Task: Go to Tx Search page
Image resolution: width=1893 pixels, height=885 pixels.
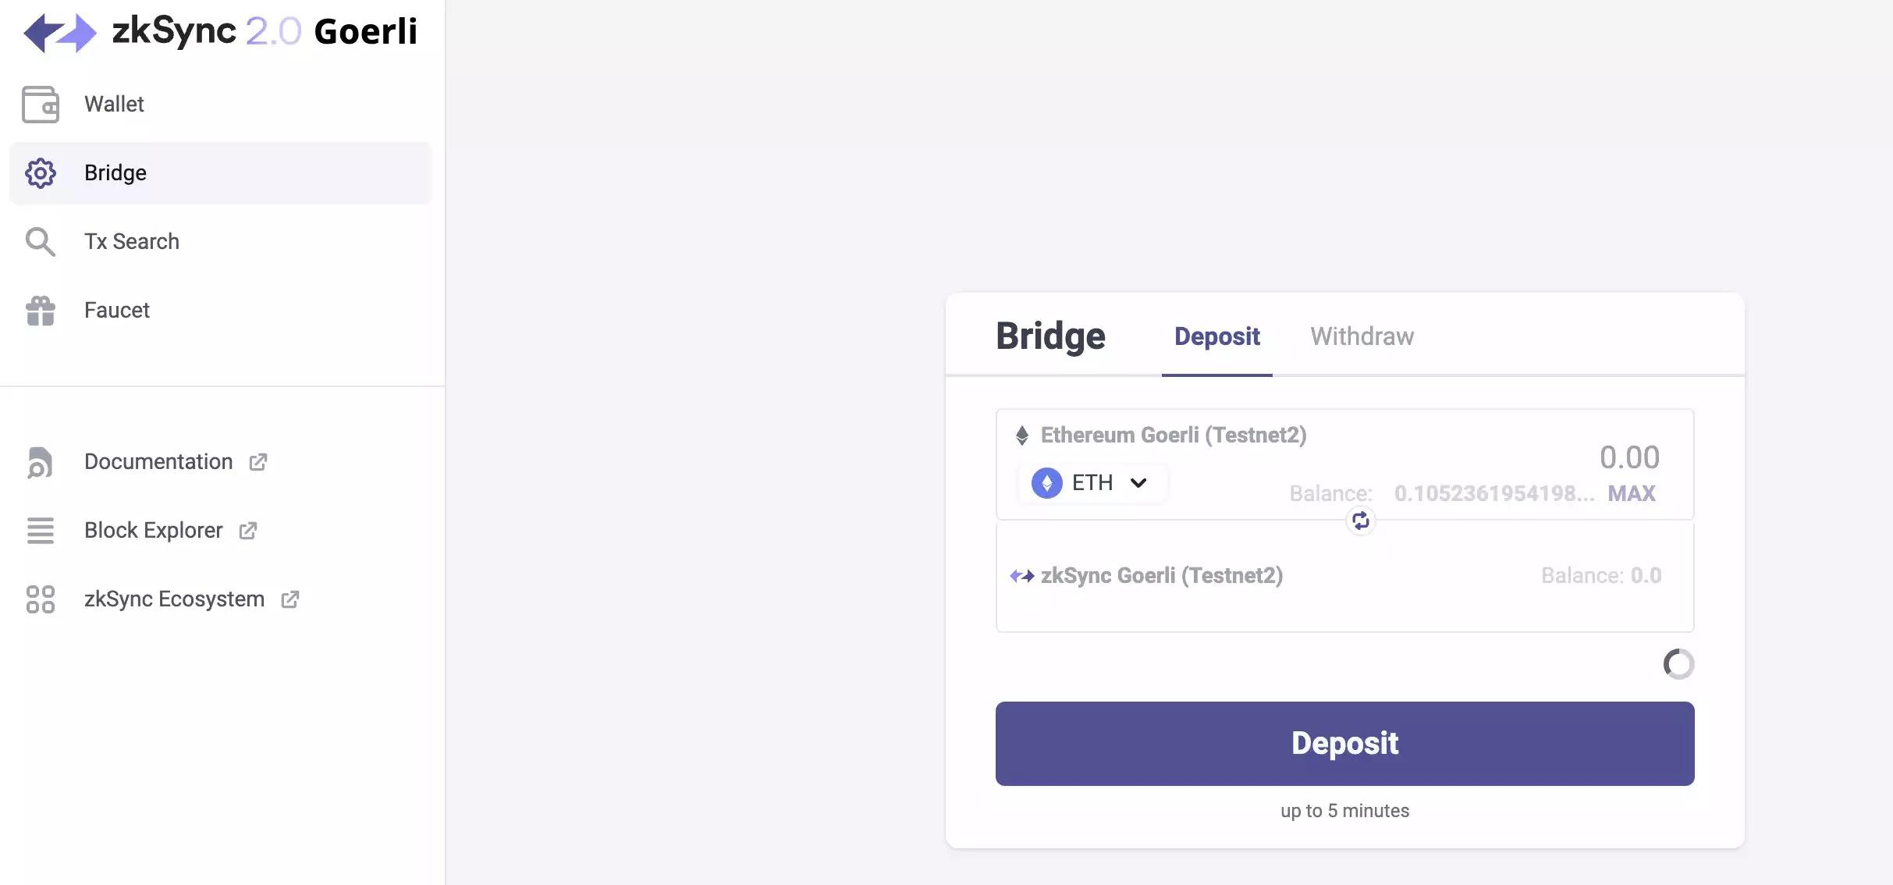Action: click(x=132, y=242)
